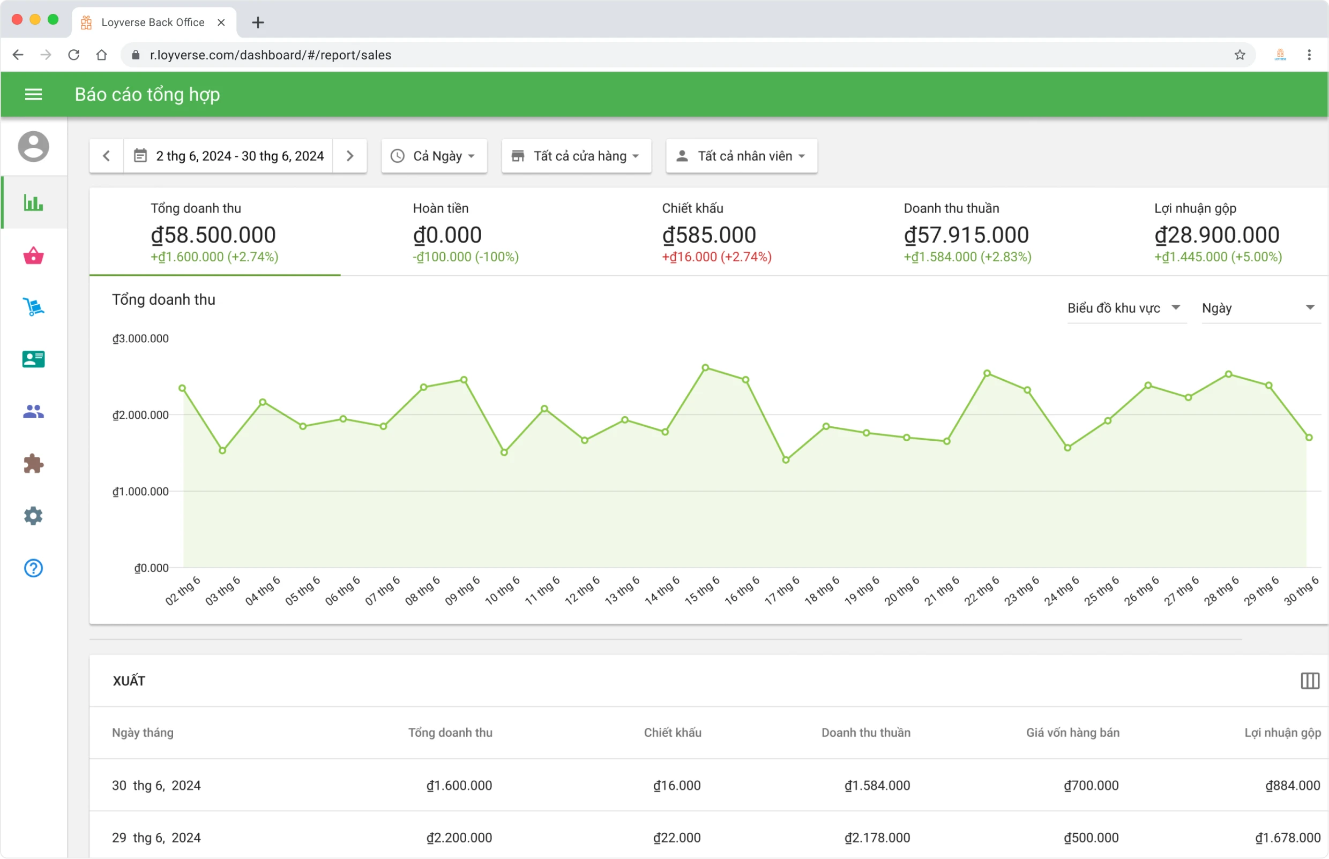
Task: Select the Lợi nhuận gộp metric tab
Action: click(x=1217, y=231)
